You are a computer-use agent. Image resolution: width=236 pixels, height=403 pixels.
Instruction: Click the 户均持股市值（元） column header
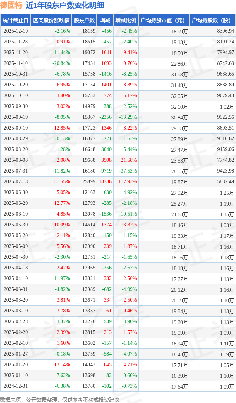coord(164,20)
